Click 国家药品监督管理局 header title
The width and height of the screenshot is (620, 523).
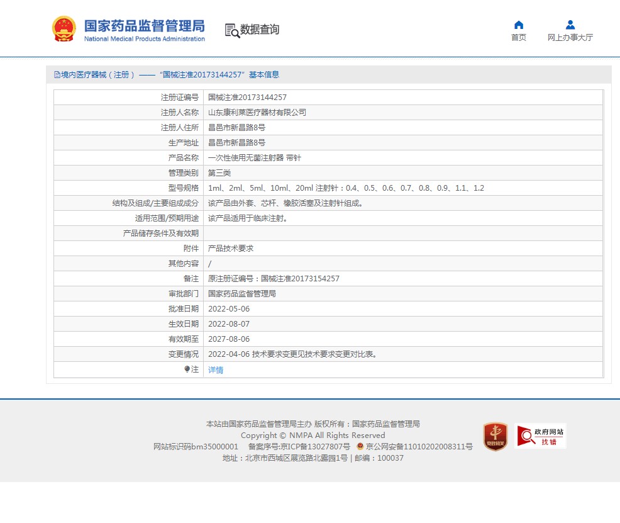[x=145, y=26]
